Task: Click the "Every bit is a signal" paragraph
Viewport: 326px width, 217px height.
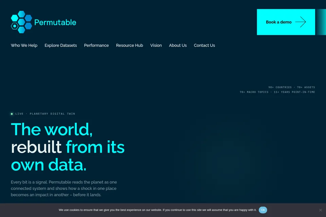Action: 64,188
